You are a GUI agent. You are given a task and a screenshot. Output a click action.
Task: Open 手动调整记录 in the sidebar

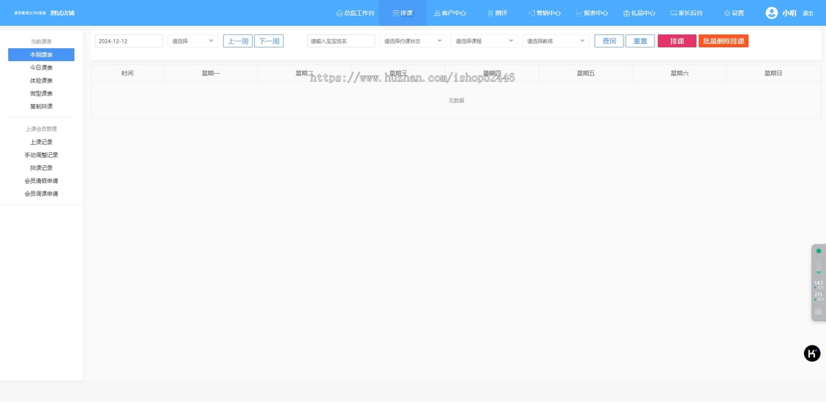coord(41,155)
